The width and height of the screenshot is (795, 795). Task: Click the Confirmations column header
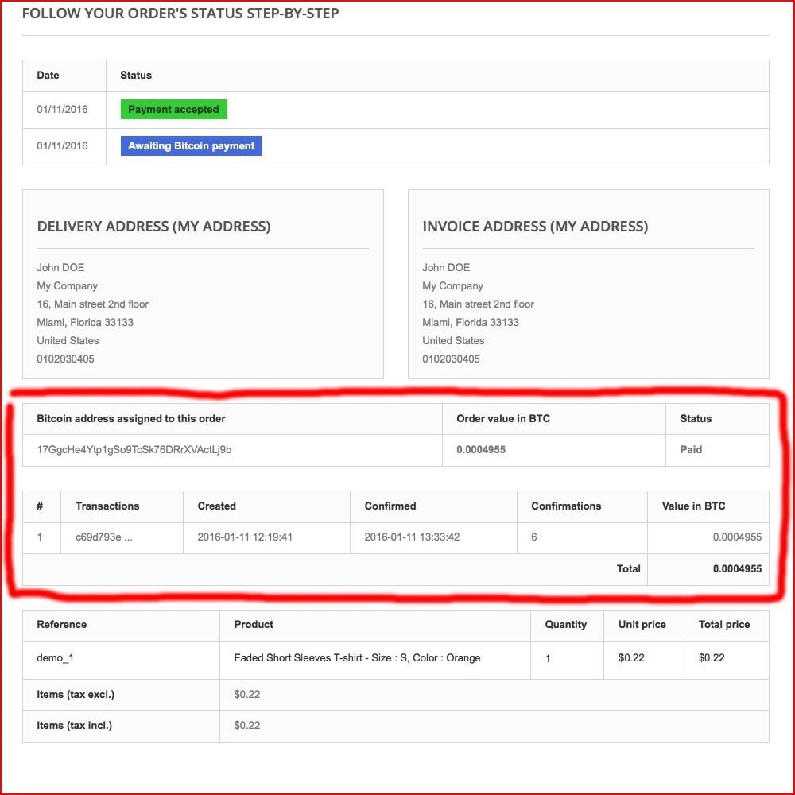(x=566, y=506)
